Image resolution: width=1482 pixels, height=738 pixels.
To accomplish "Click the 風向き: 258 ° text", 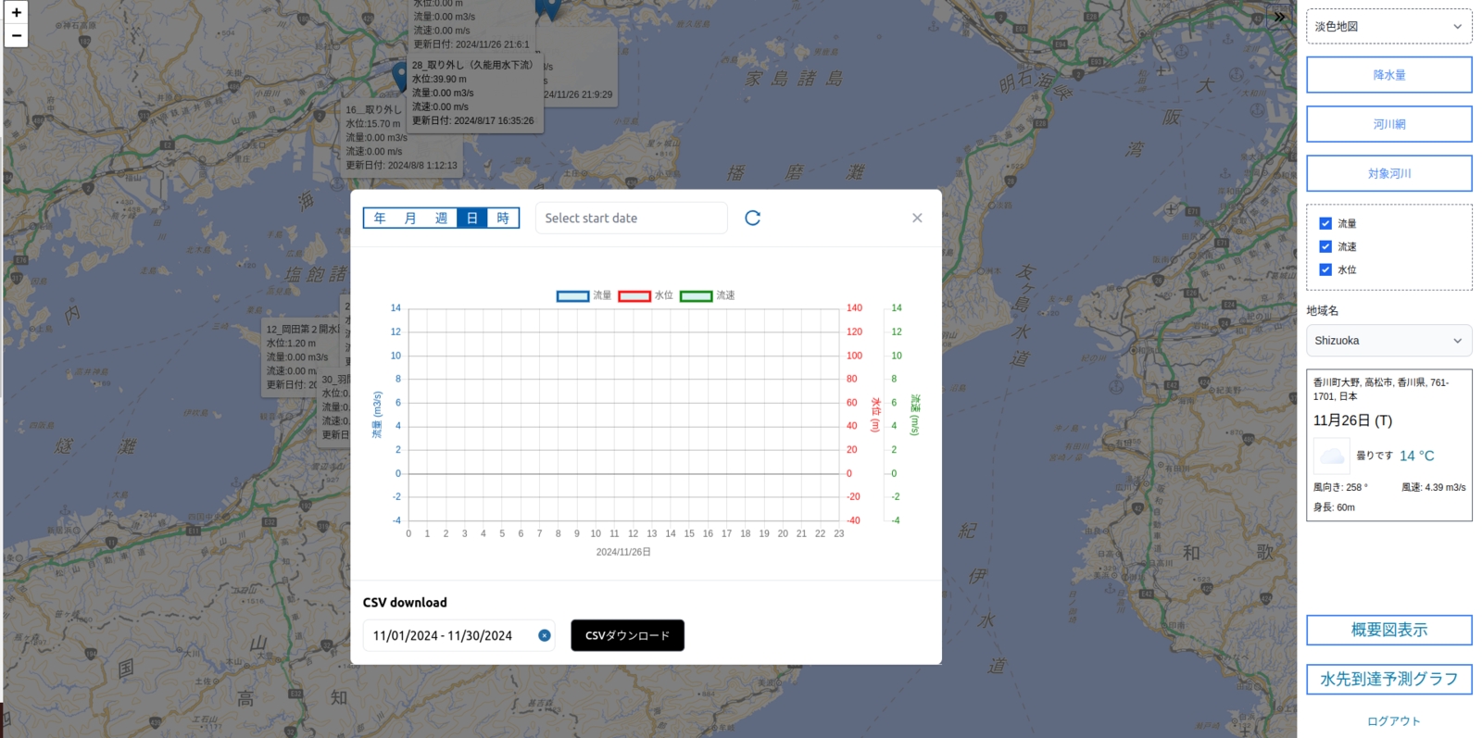I will tap(1340, 487).
